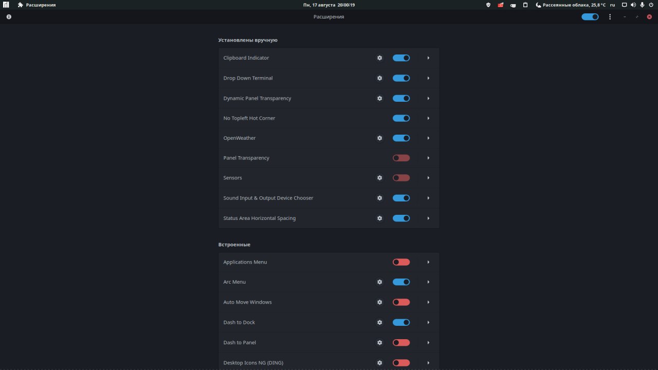This screenshot has width=658, height=370.
Task: Toggle Dynamic Panel Transparency switch
Action: coord(401,98)
